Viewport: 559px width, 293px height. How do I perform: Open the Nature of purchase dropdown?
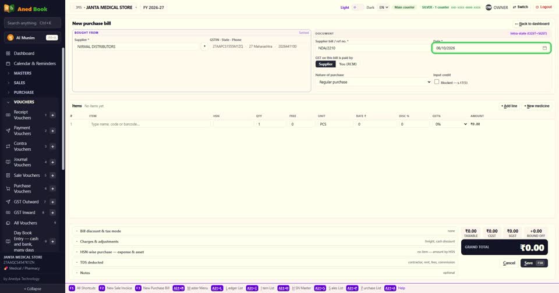[x=373, y=82]
